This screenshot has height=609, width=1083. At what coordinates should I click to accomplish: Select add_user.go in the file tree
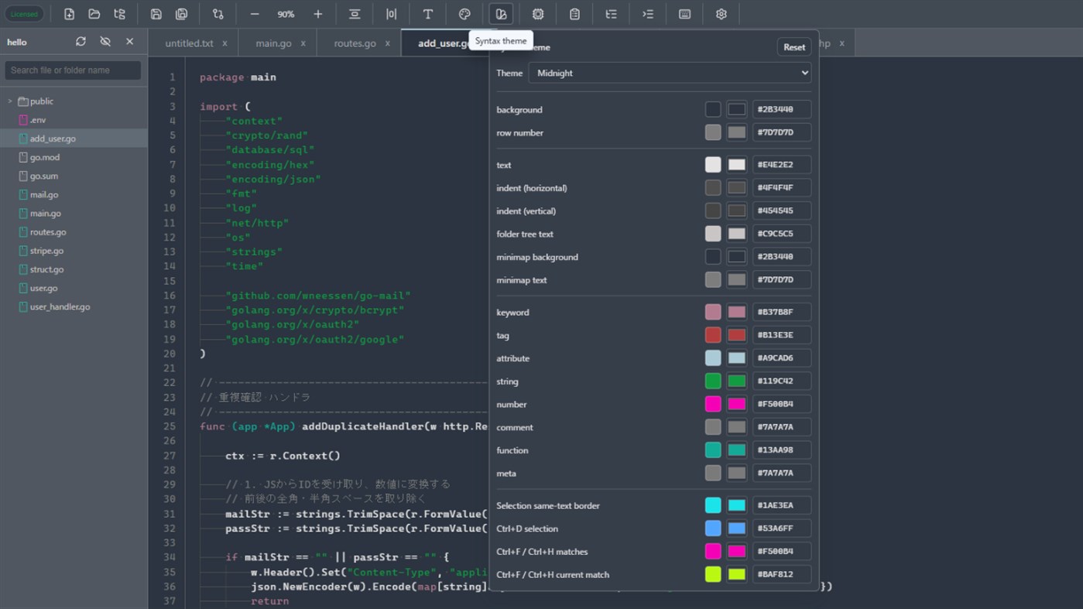click(74, 139)
